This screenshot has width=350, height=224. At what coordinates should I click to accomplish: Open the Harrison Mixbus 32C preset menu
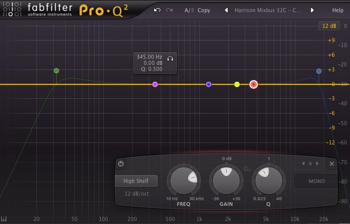(269, 10)
